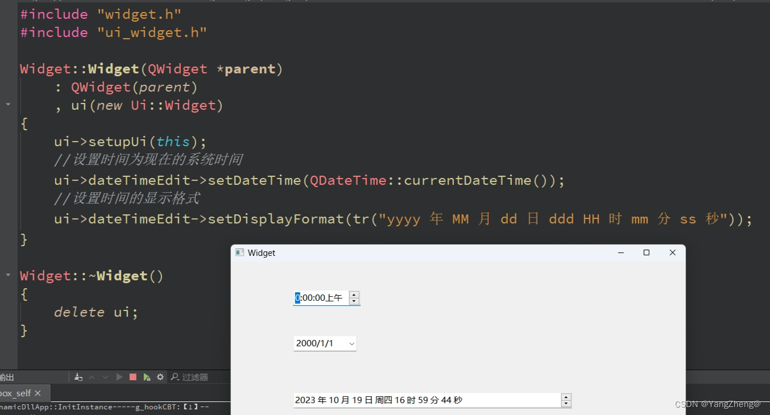Click the 输出 output pane label
Image resolution: width=770 pixels, height=415 pixels.
coord(5,377)
